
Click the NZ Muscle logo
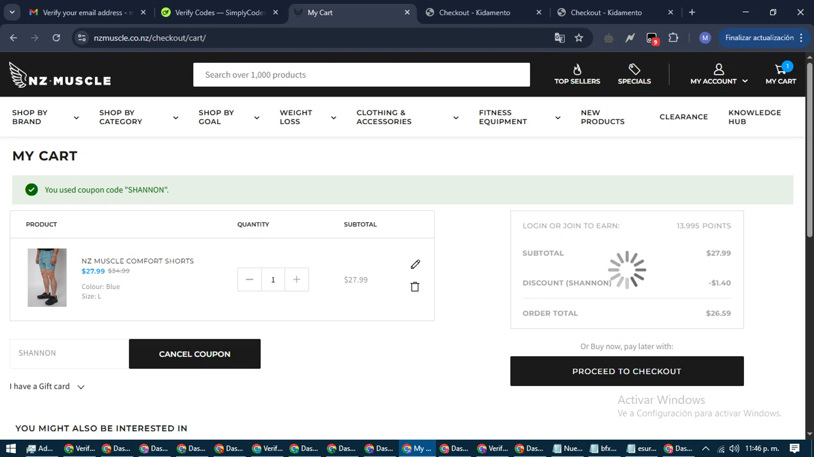point(60,75)
